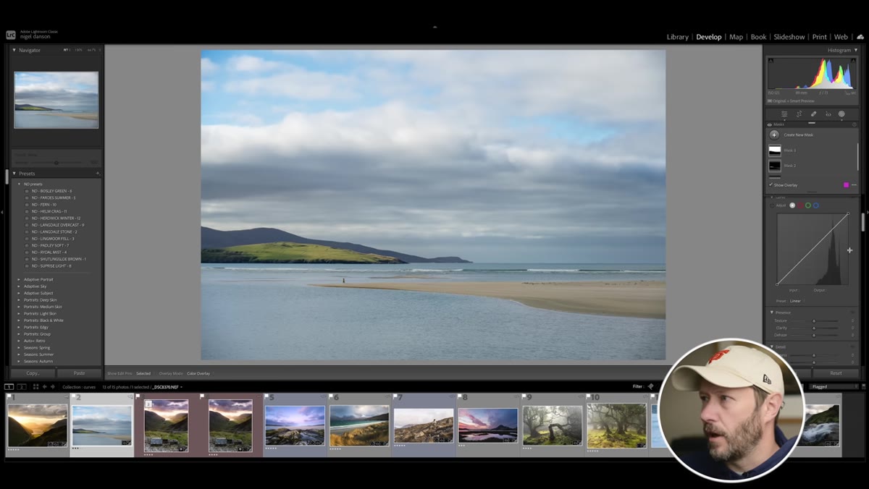Image resolution: width=869 pixels, height=489 pixels.
Task: Adjust the Clarity slider
Action: [814, 328]
